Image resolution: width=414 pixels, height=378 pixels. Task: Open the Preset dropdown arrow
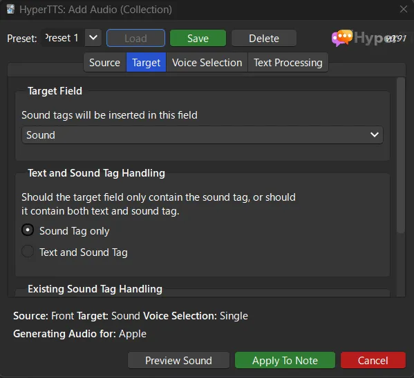[93, 38]
